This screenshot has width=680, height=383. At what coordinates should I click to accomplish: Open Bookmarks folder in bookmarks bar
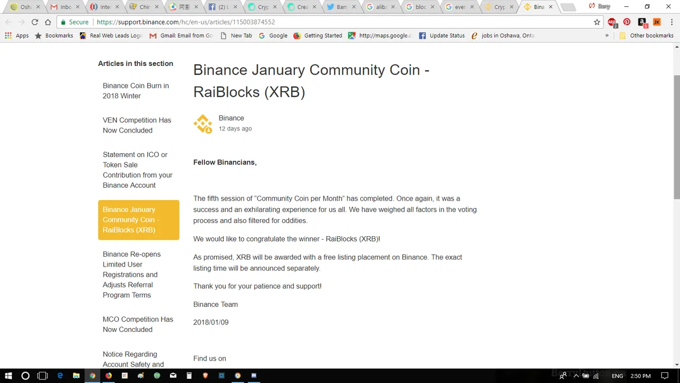pos(54,36)
